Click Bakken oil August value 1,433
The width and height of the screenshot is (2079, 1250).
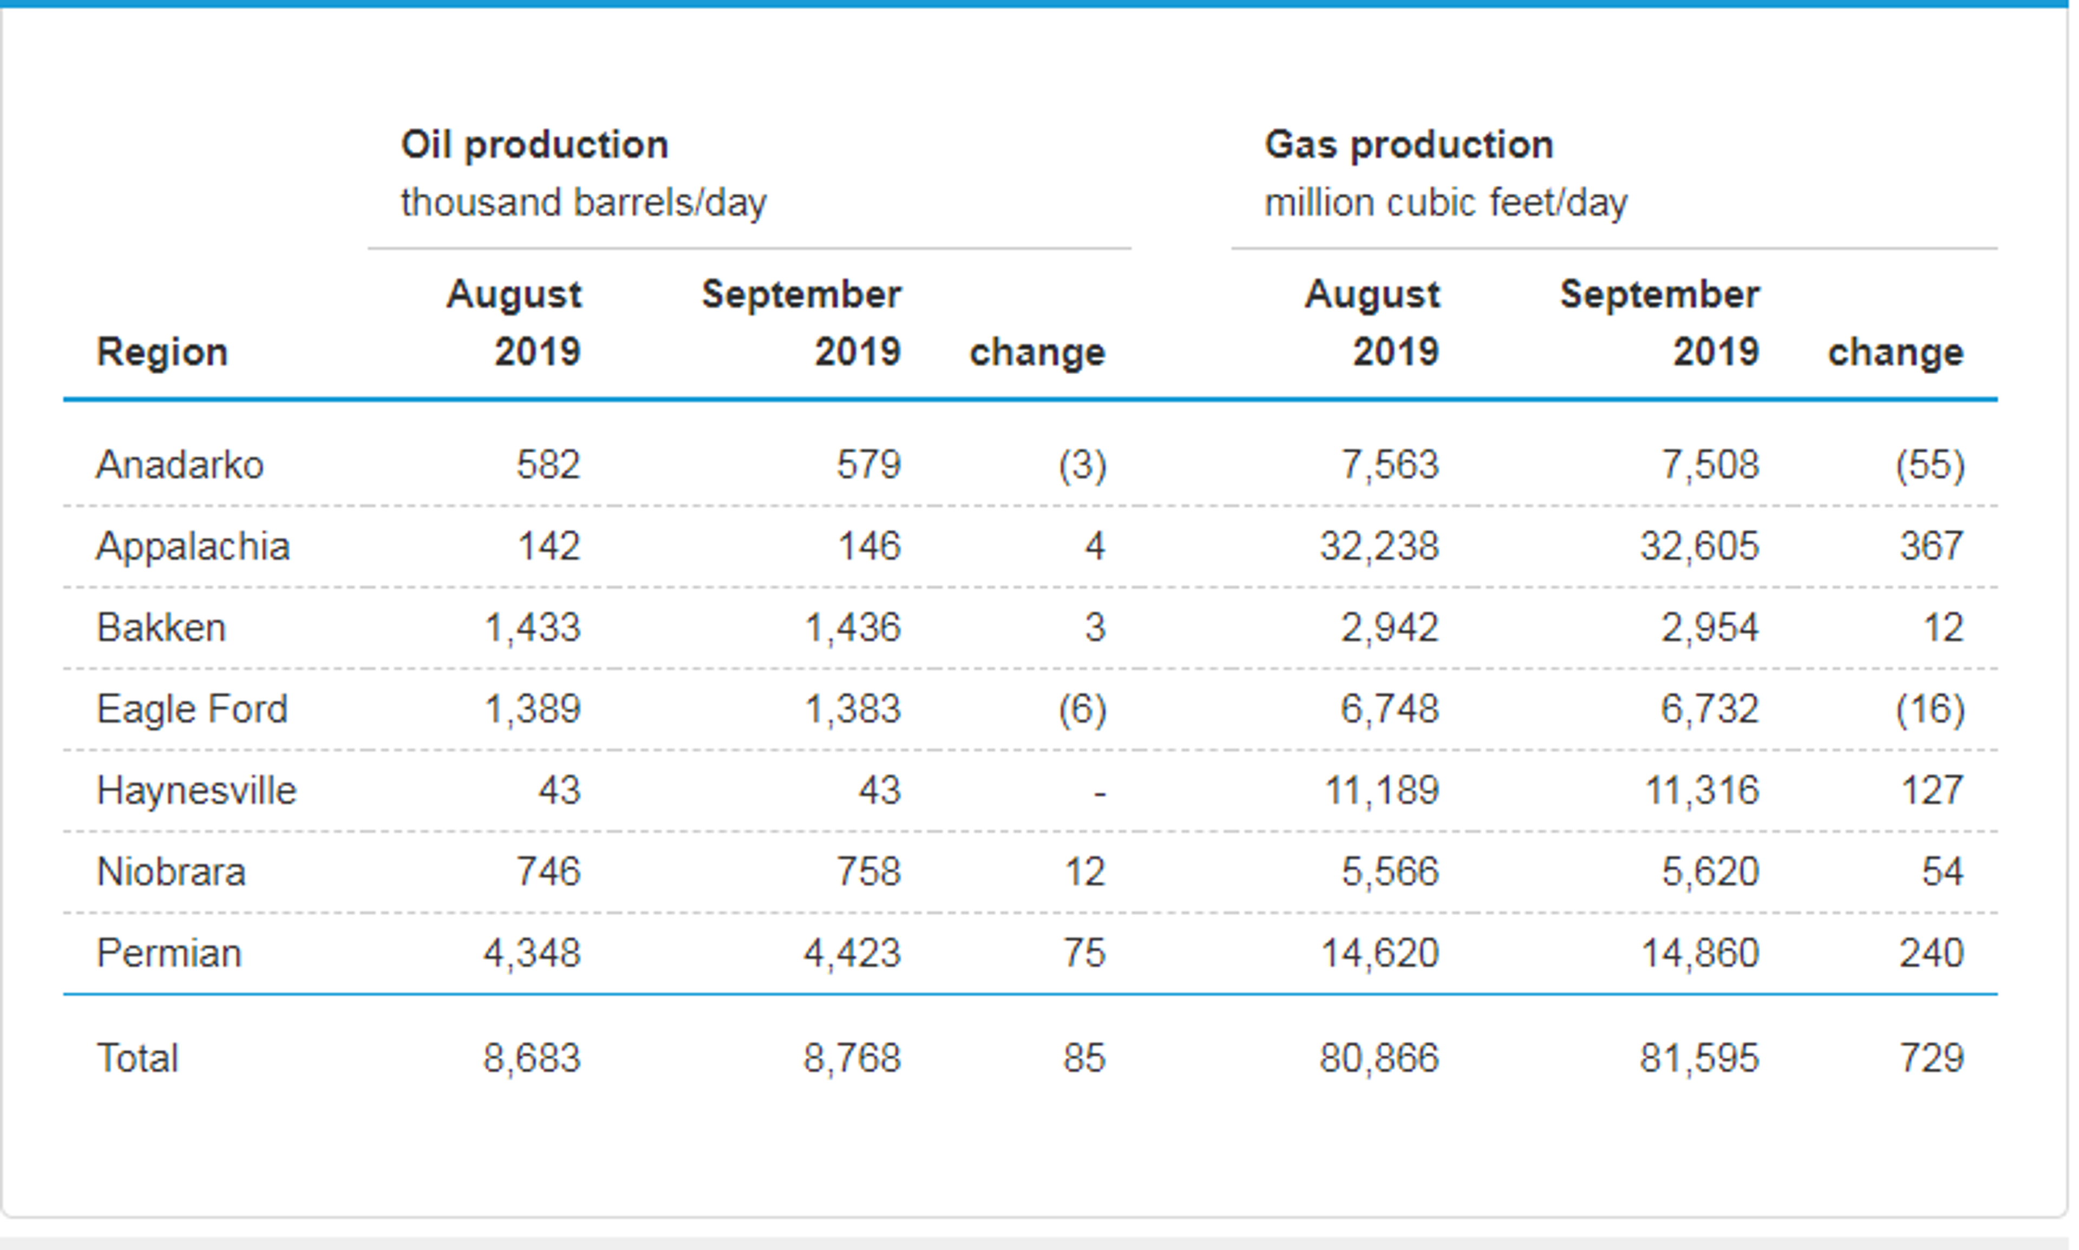click(x=532, y=628)
